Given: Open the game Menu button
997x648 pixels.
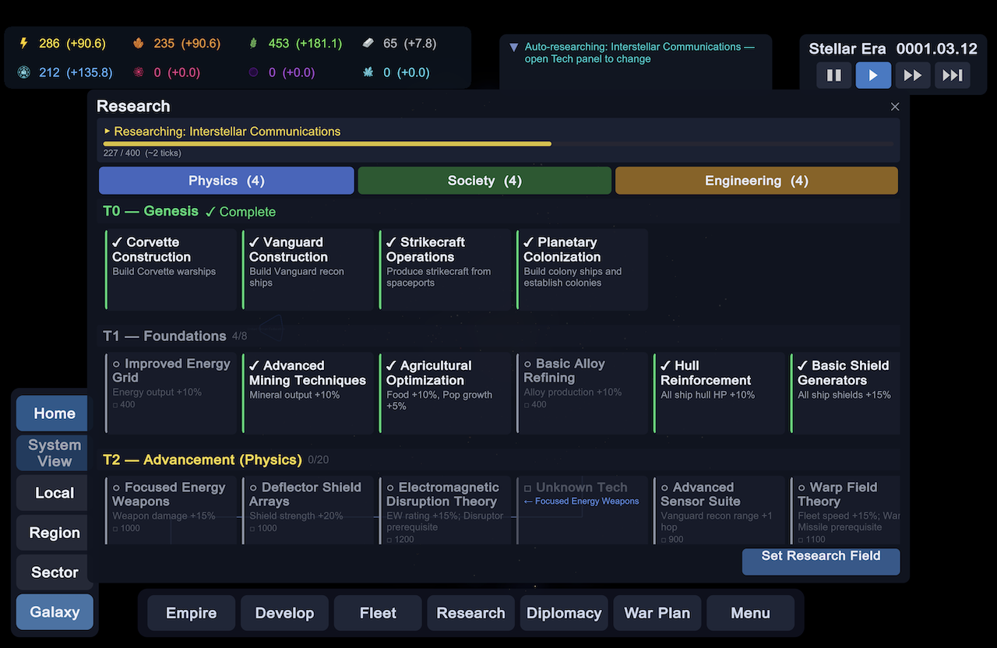Looking at the screenshot, I should tap(751, 613).
